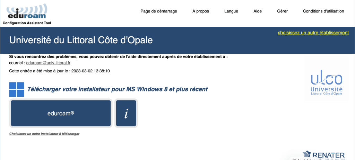This screenshot has height=160, width=355.
Task: Click the 'Configuration Assistant Tool' caption
Action: click(27, 23)
